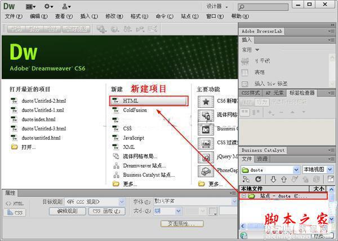The image size is (338, 241).
Task: Click the get files down arrow icon
Action: point(273,179)
